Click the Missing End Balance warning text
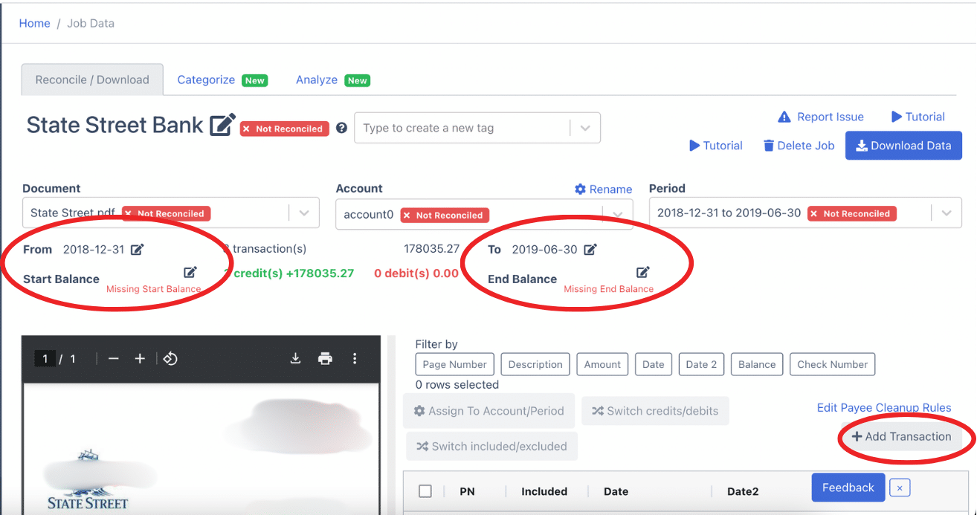Screen dimensions: 977x515 coord(608,289)
